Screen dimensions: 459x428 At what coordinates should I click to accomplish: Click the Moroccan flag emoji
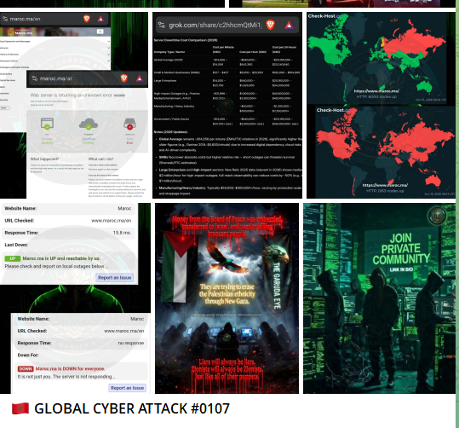click(x=20, y=408)
